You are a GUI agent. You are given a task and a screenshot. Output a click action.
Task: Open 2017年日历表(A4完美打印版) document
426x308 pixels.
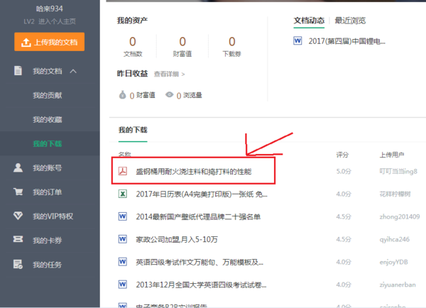[202, 194]
